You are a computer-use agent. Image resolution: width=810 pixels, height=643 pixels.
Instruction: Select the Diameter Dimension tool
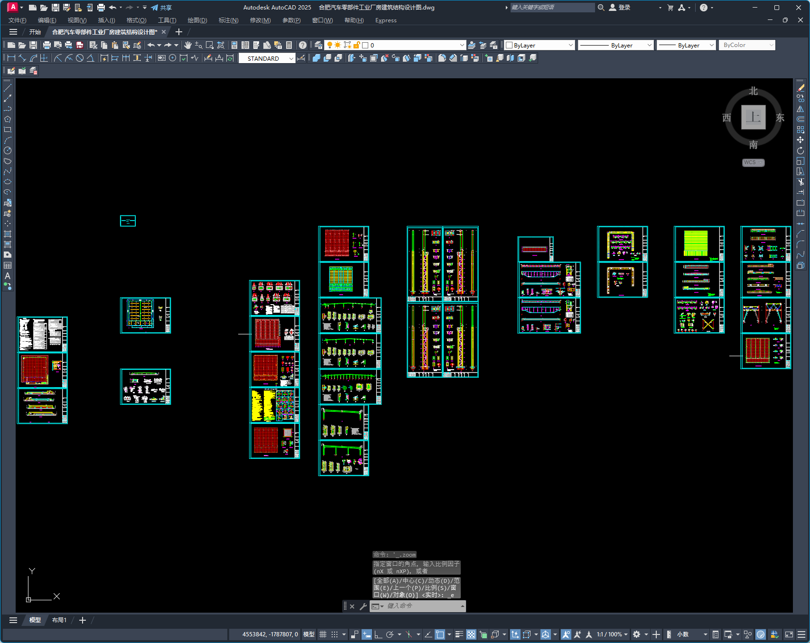click(x=80, y=58)
